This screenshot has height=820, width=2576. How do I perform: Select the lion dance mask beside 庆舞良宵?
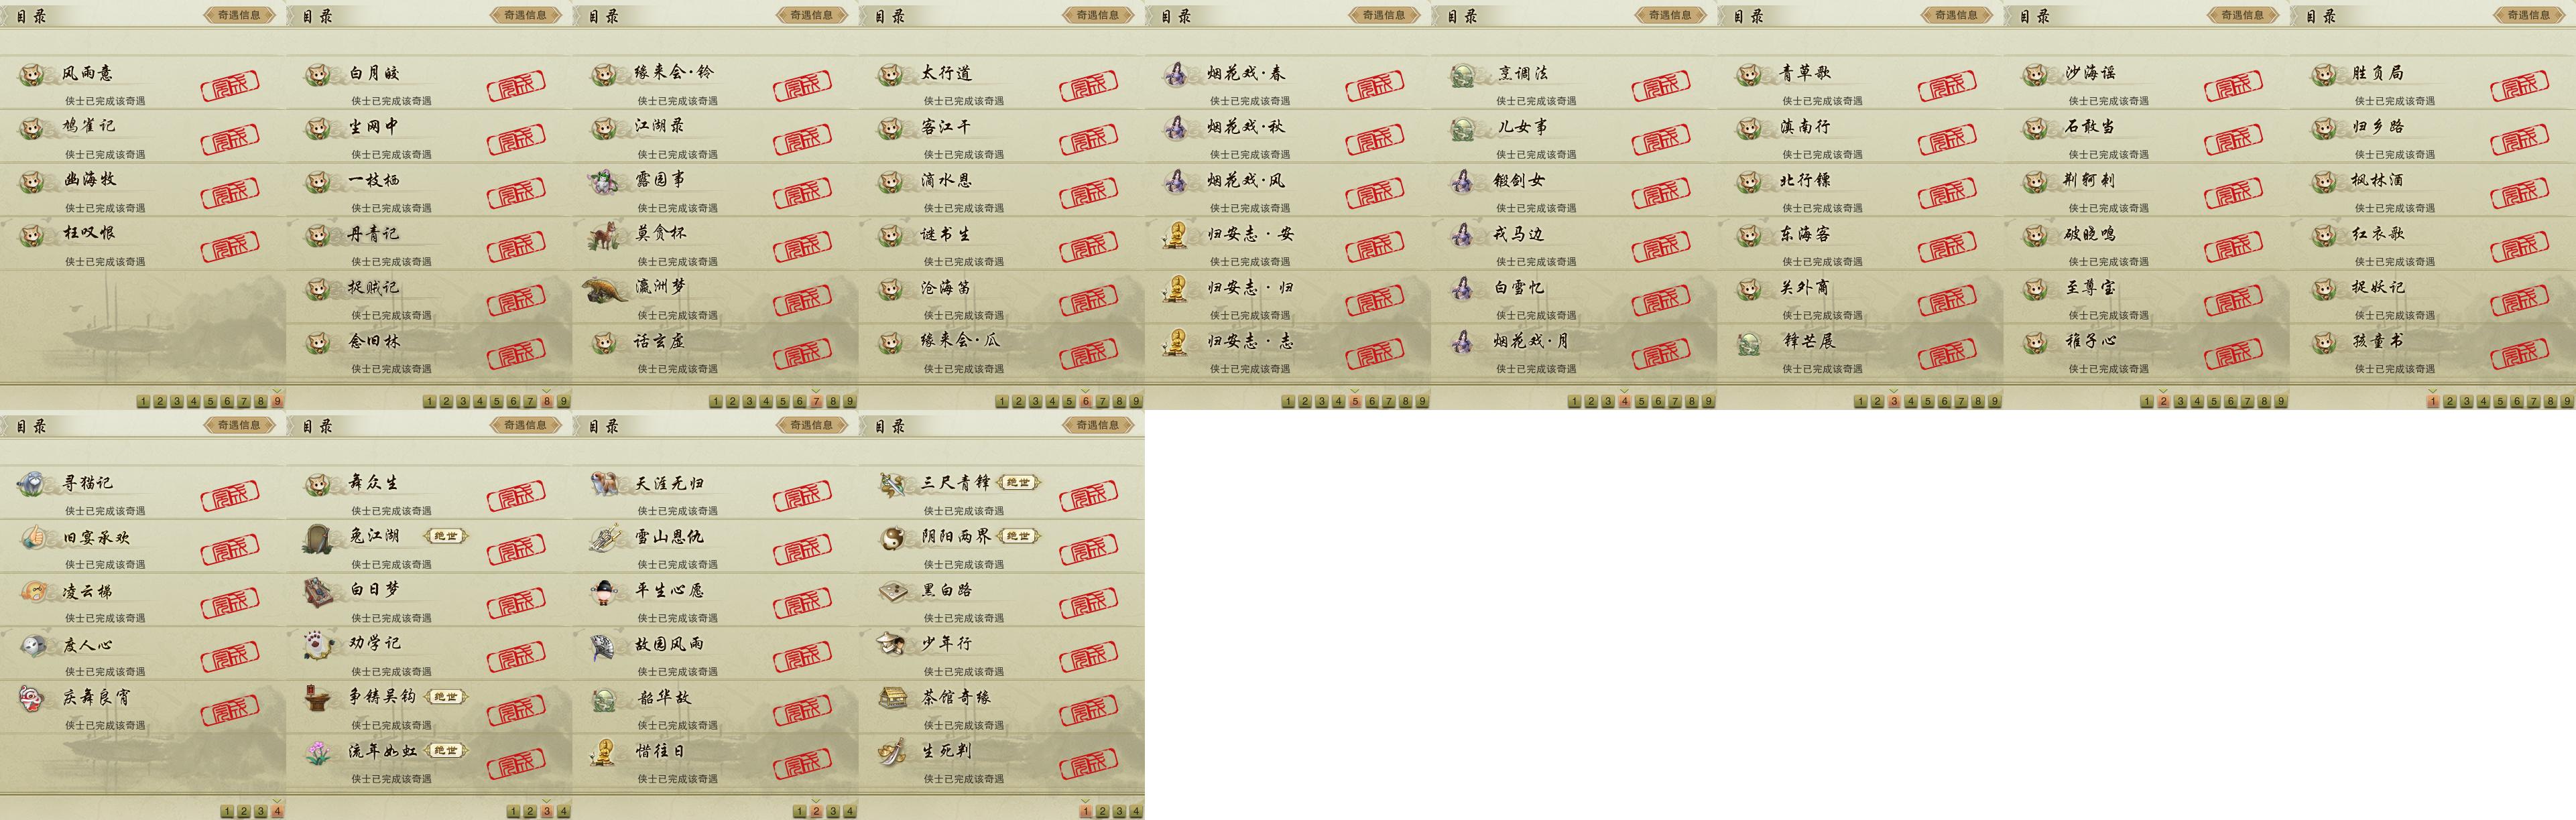click(x=33, y=698)
